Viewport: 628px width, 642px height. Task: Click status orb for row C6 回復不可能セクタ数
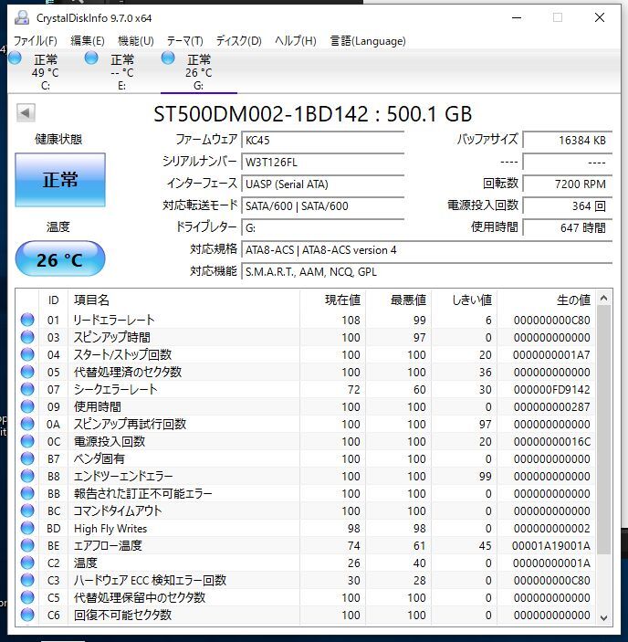pyautogui.click(x=27, y=615)
